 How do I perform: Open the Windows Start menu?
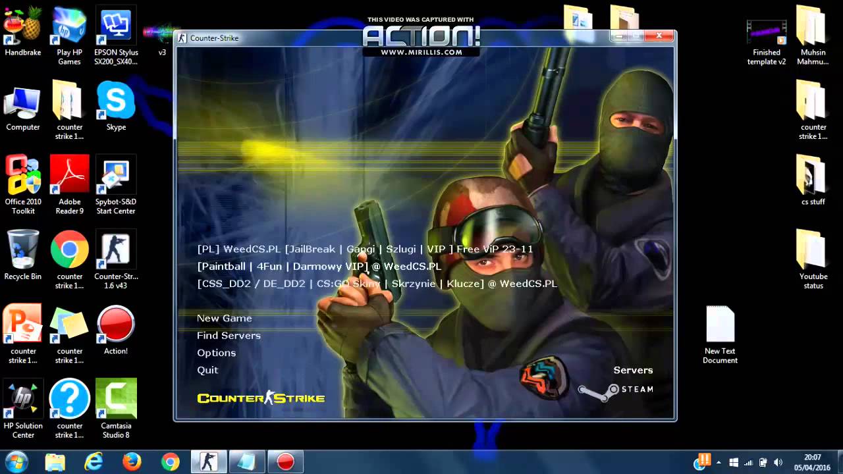point(15,461)
